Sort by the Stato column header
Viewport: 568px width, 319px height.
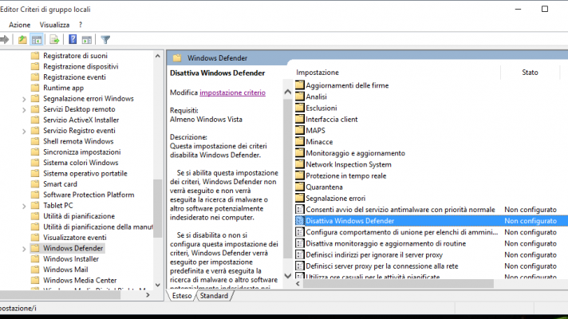coord(530,73)
